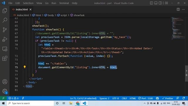
Task: Open the File menu
Action: coord(11,3)
